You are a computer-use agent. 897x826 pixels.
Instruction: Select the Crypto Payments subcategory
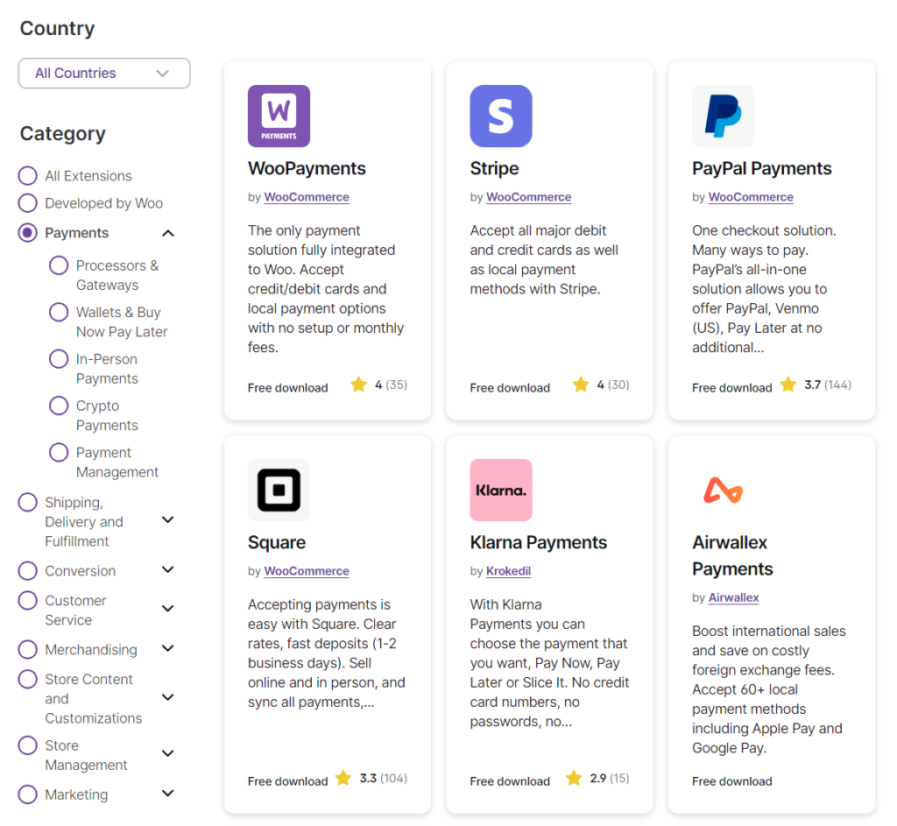pyautogui.click(x=59, y=406)
